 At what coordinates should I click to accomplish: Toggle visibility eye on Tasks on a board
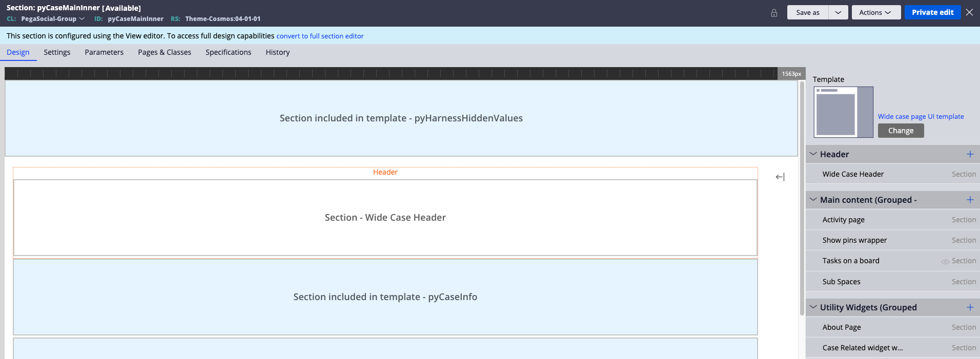945,262
